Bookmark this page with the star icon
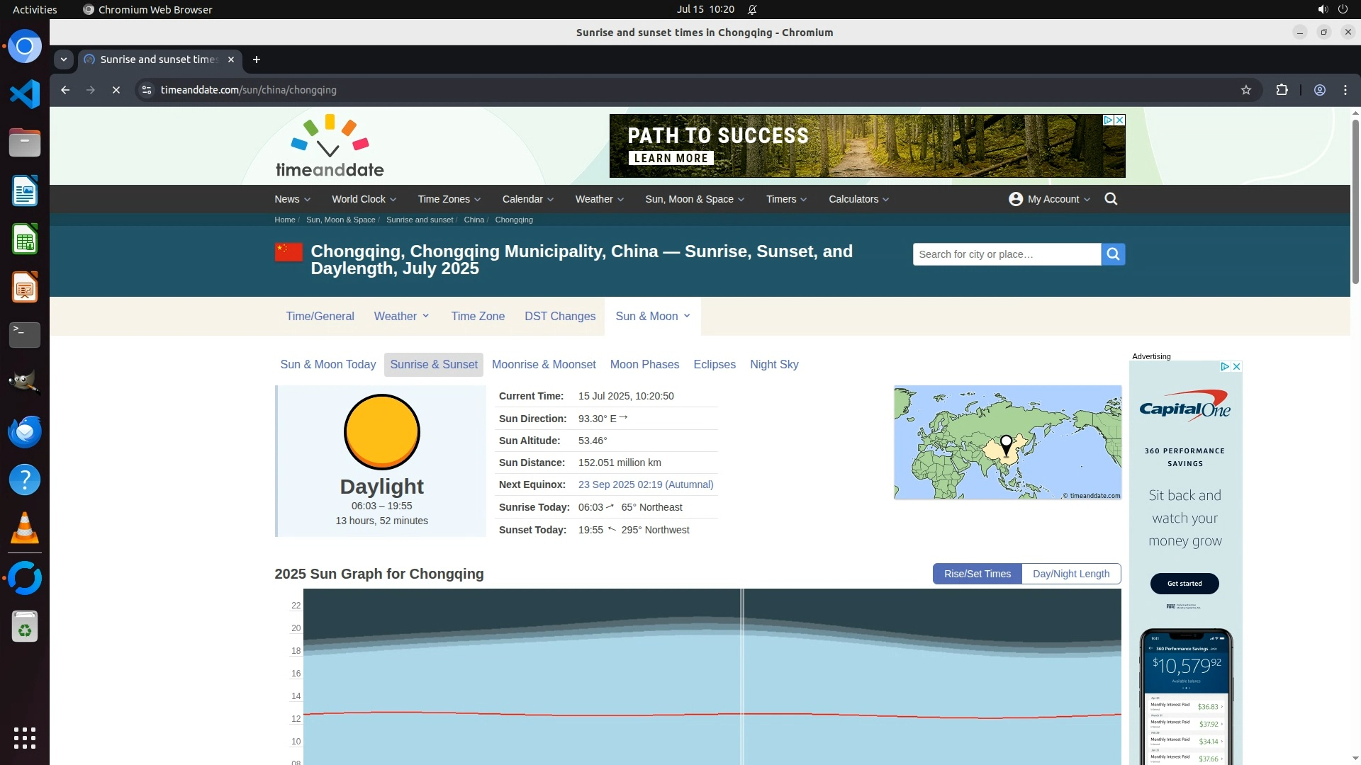Viewport: 1361px width, 765px height. click(x=1246, y=90)
